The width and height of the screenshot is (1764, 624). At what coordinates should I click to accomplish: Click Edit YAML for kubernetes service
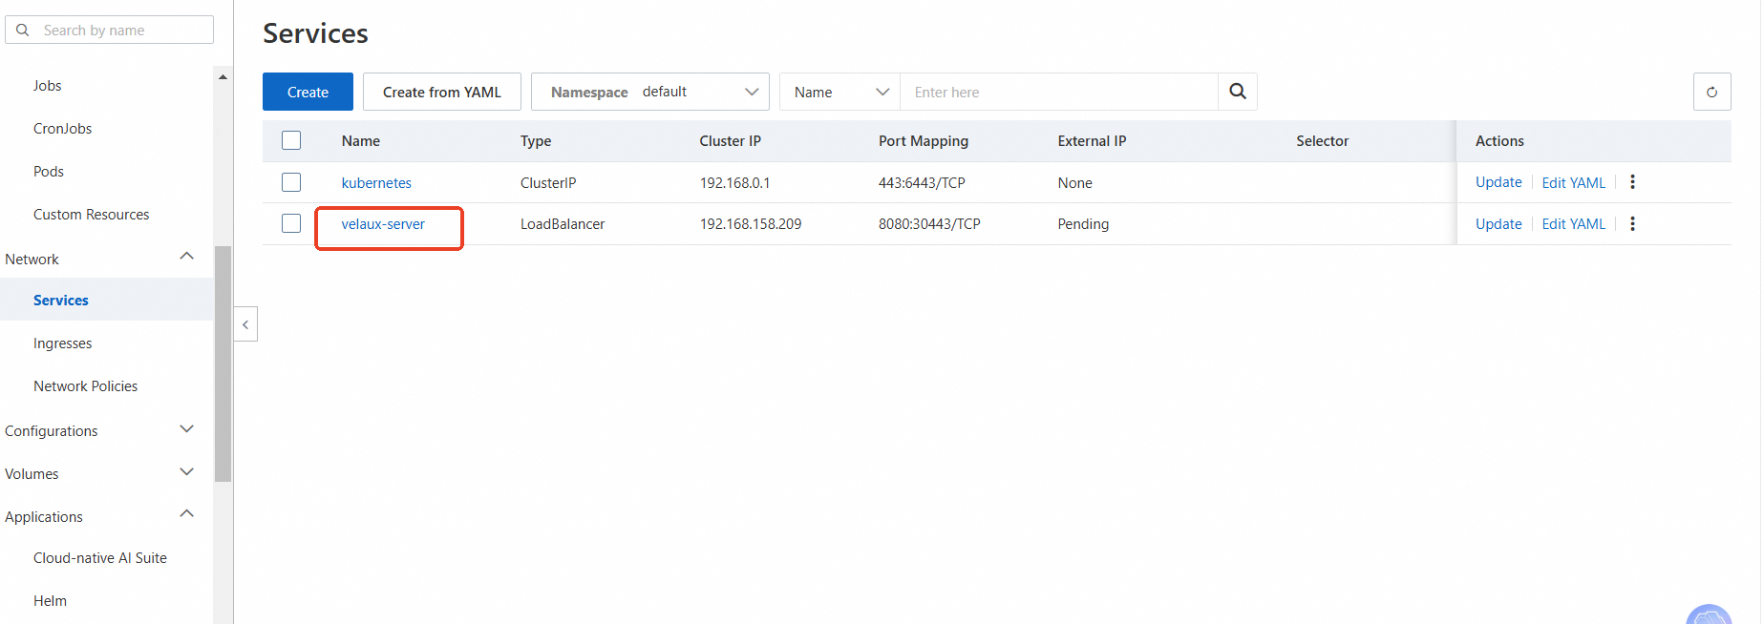click(x=1574, y=183)
